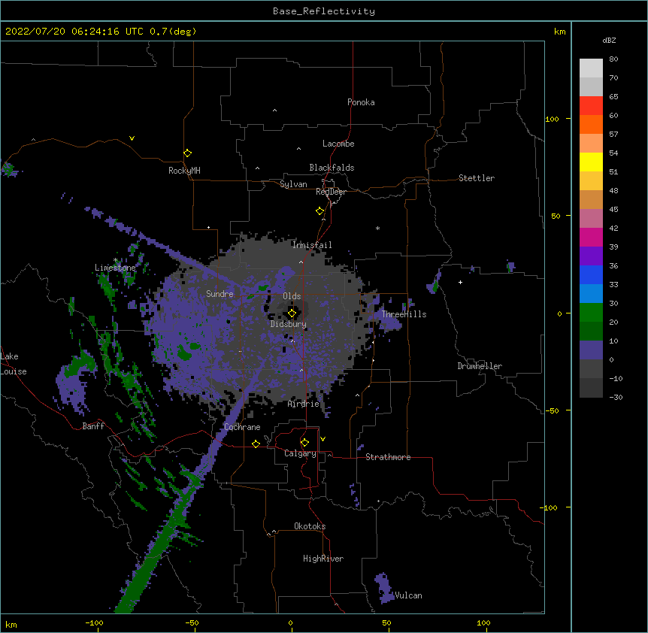Choose the blue 33-36 dBZ legend swatch
648x633 pixels.
point(591,274)
